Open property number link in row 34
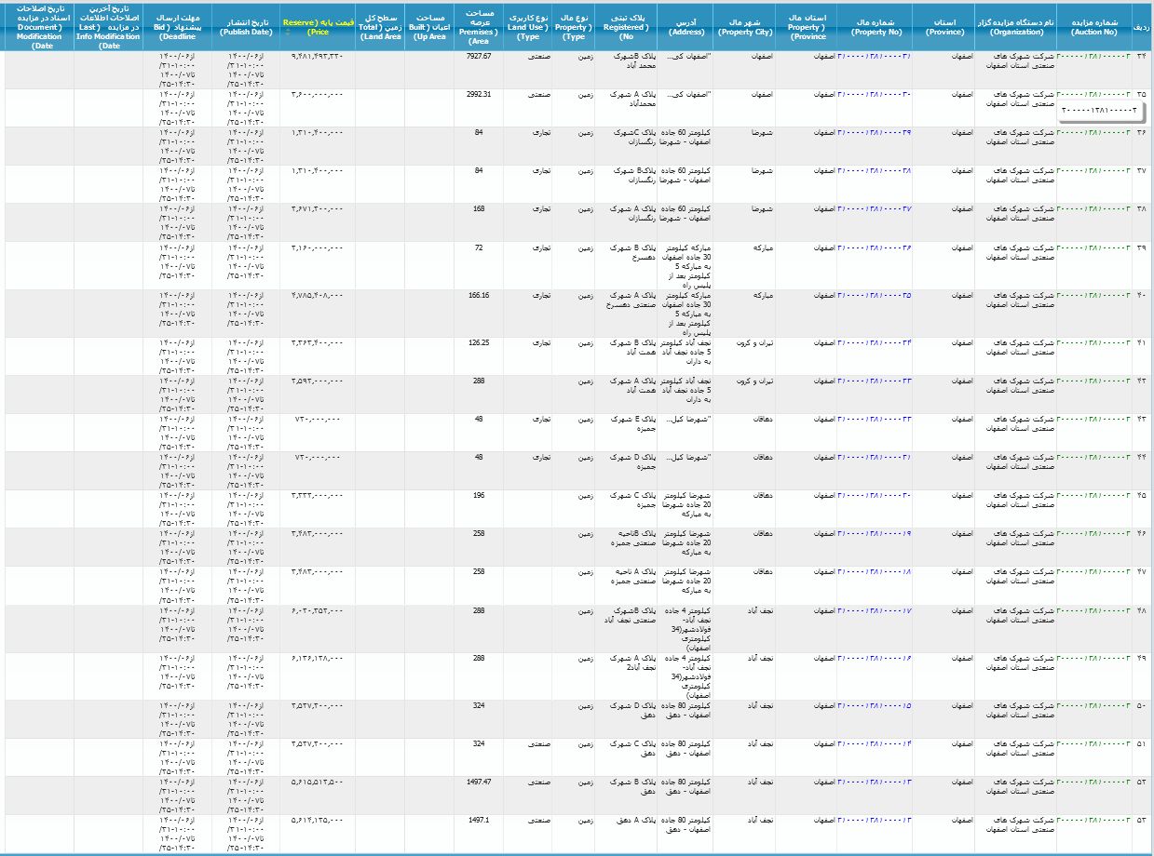Image resolution: width=1154 pixels, height=856 pixels. [874, 57]
